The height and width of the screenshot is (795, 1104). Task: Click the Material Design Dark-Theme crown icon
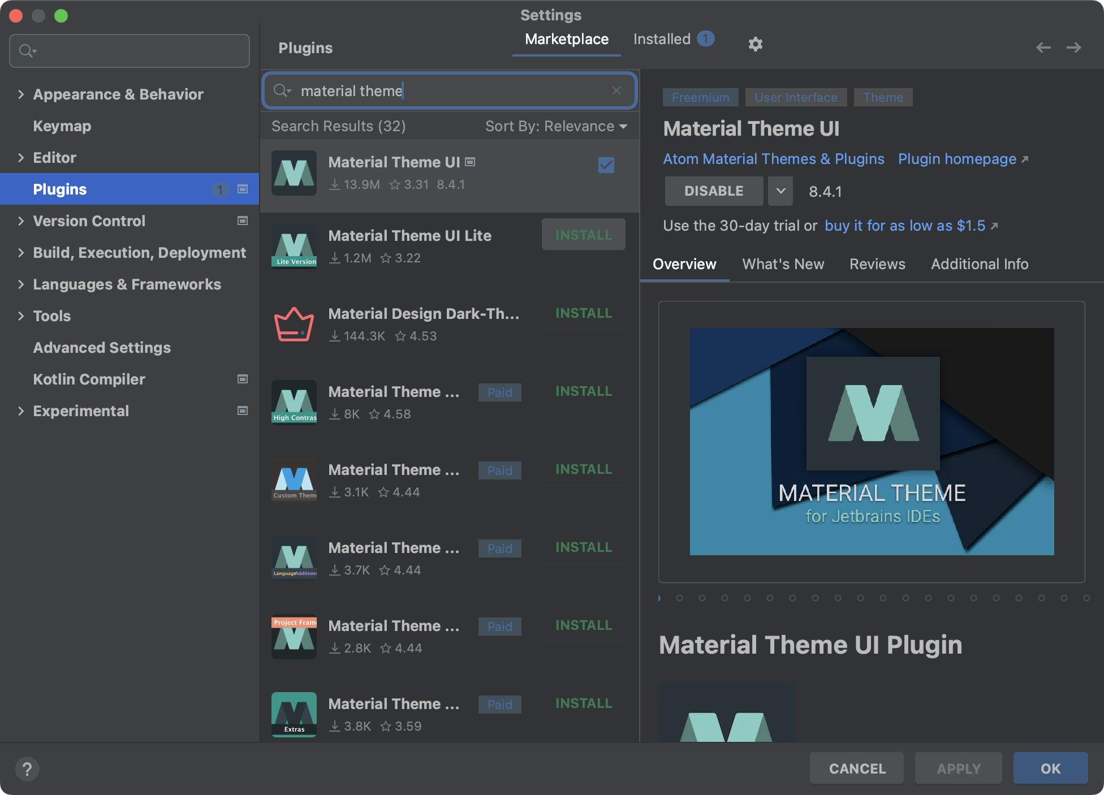pos(294,325)
